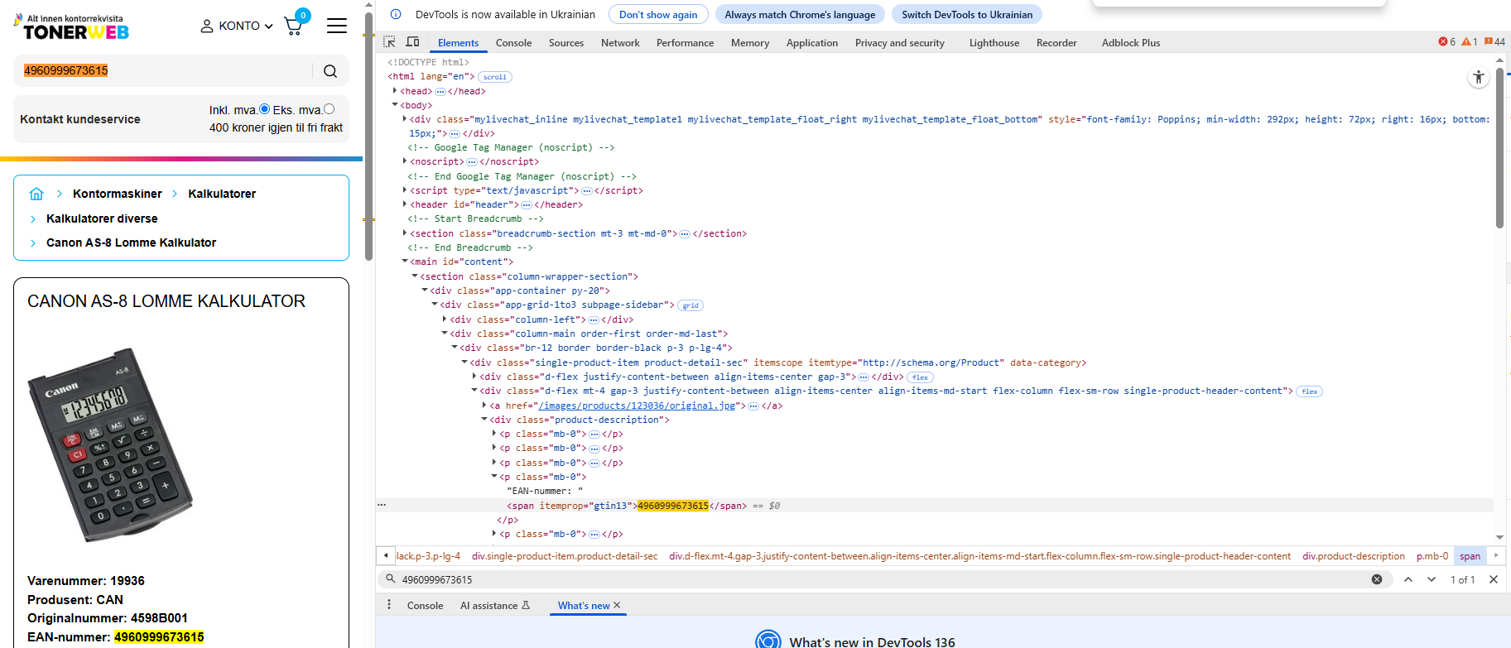This screenshot has height=648, width=1511.
Task: Go to home via breadcrumb house icon
Action: coord(36,194)
